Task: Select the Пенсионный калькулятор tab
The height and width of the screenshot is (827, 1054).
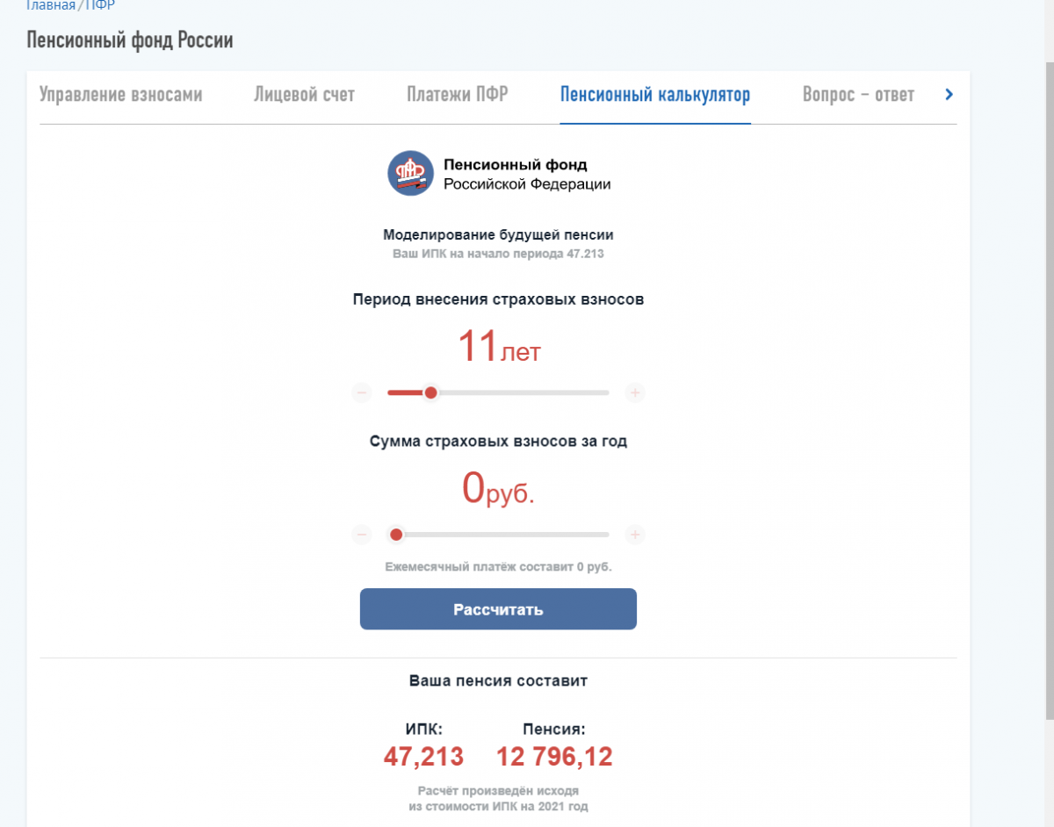Action: 655,95
